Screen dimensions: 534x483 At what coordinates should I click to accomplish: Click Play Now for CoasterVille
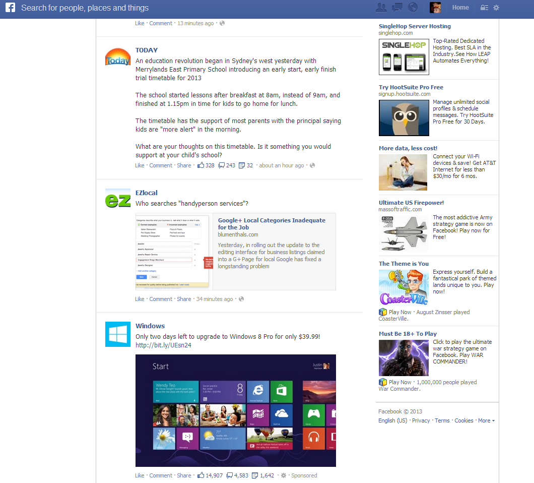point(400,312)
